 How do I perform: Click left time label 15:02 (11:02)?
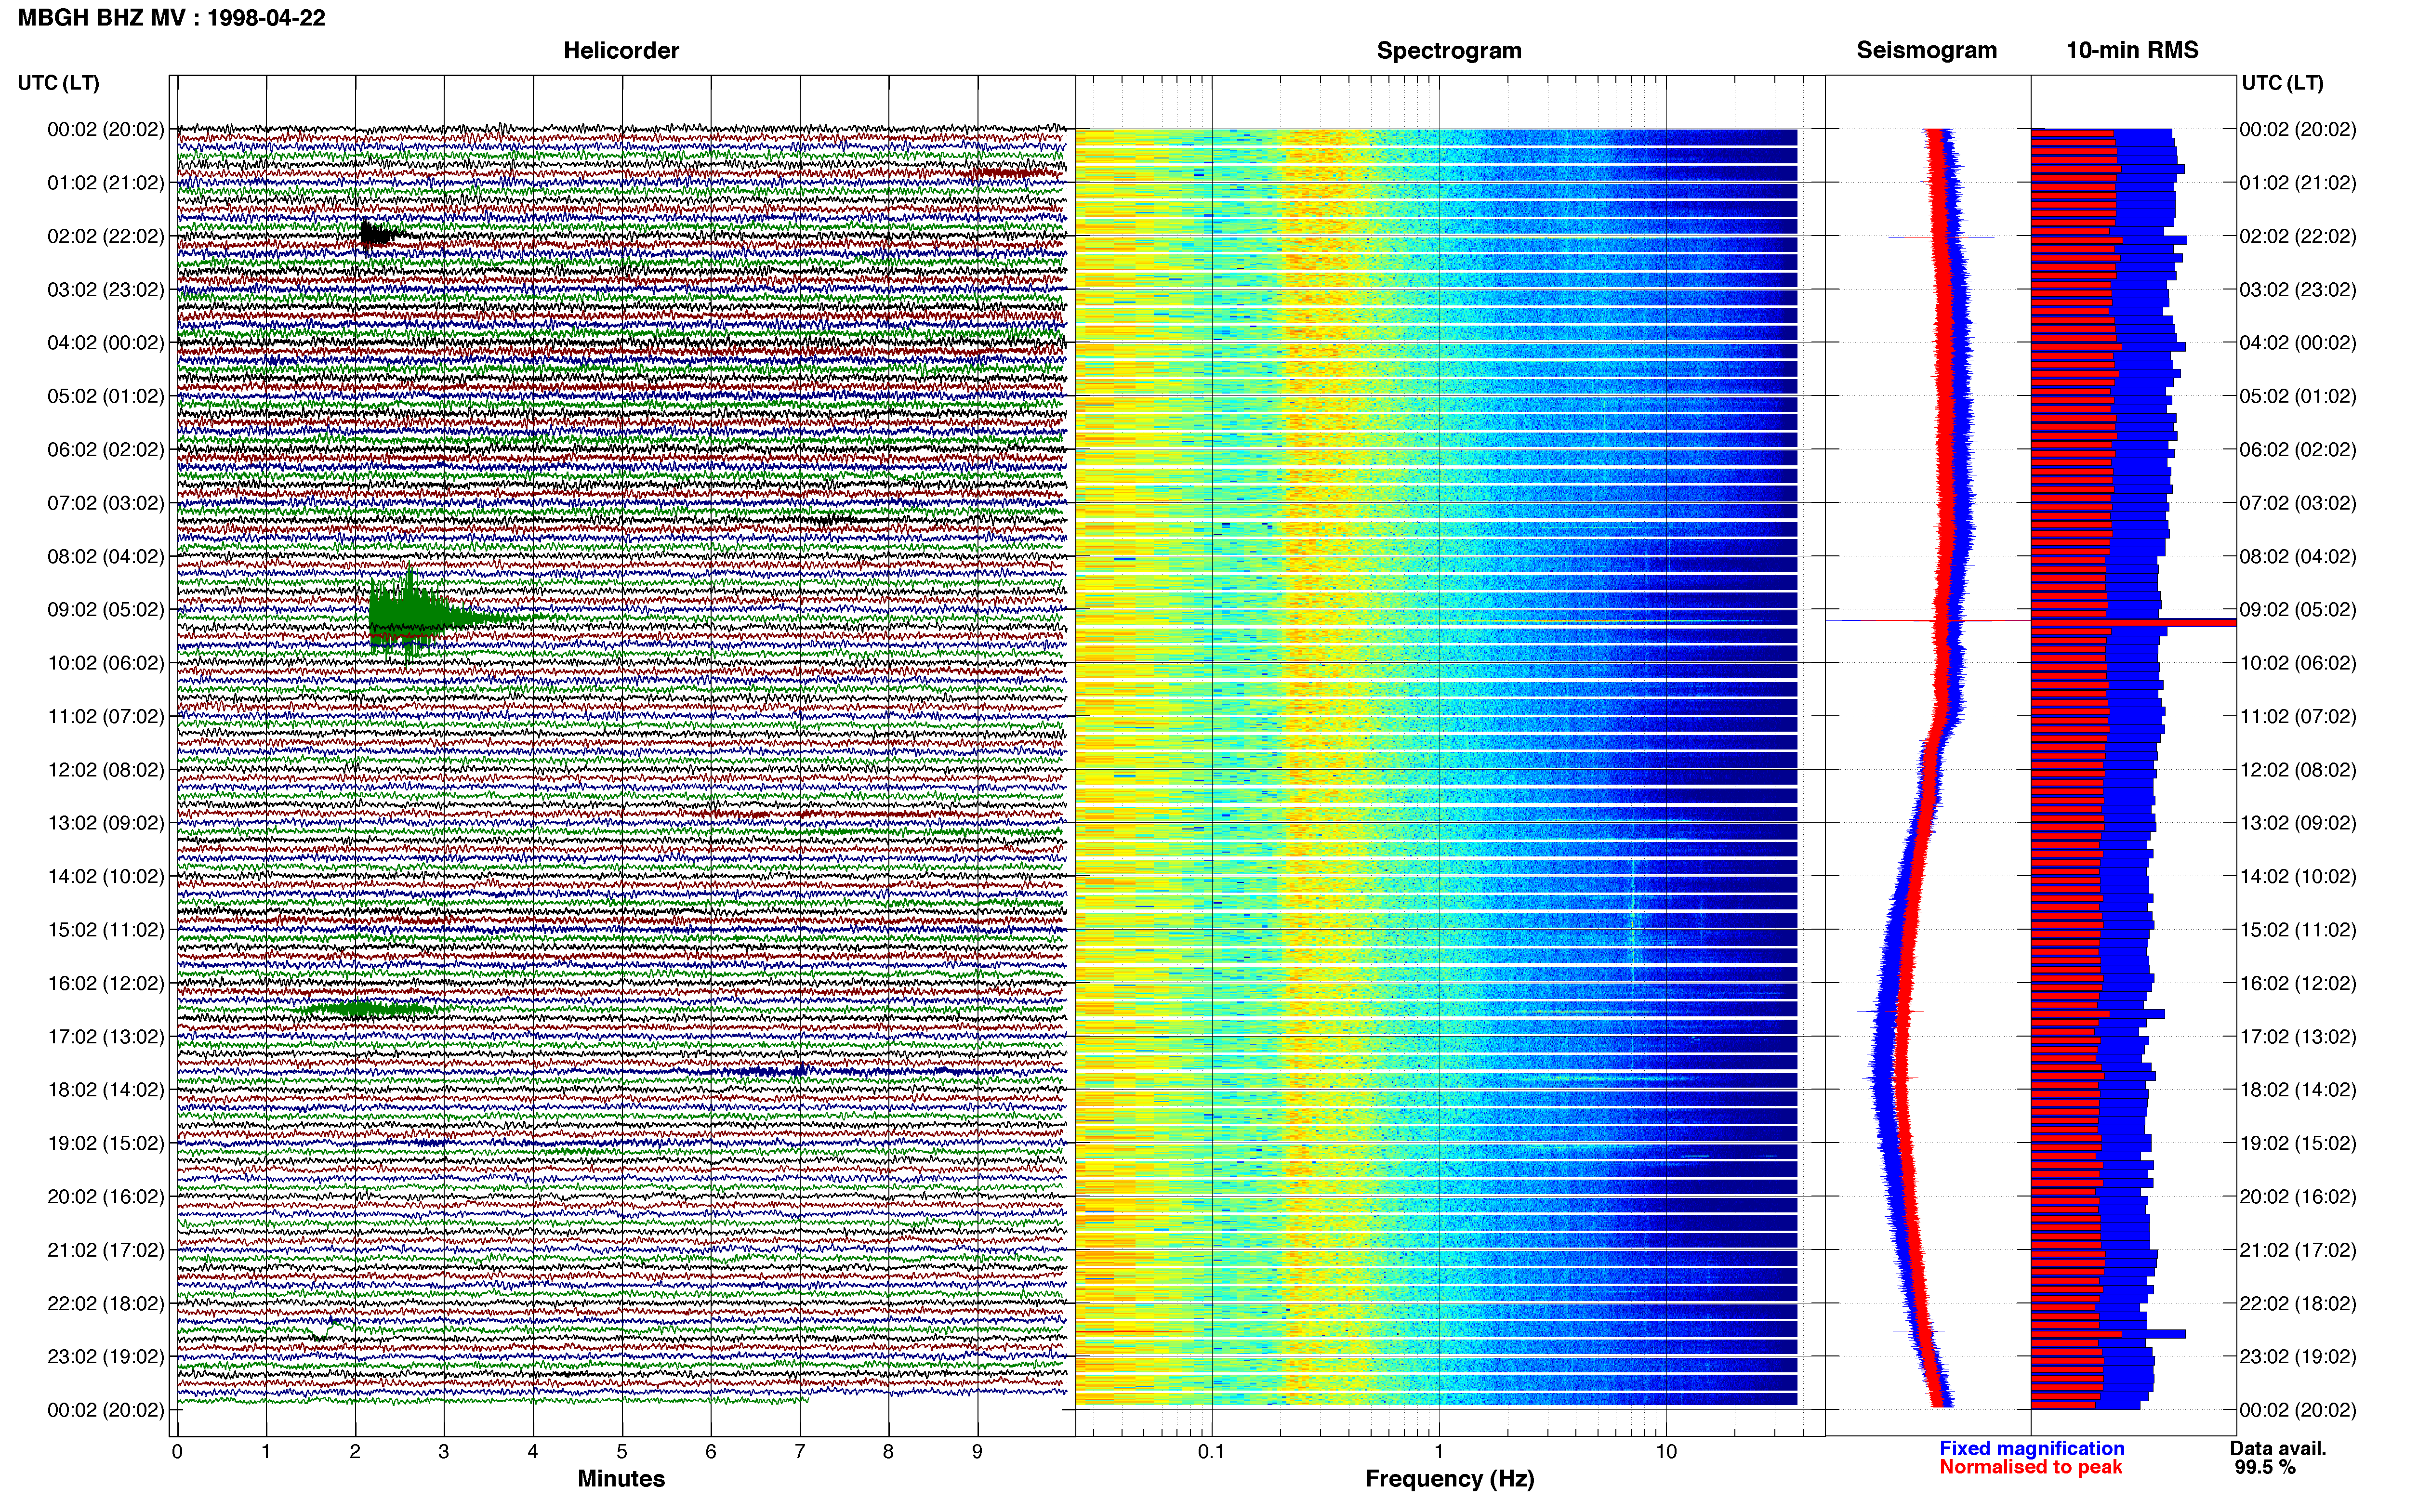[106, 930]
